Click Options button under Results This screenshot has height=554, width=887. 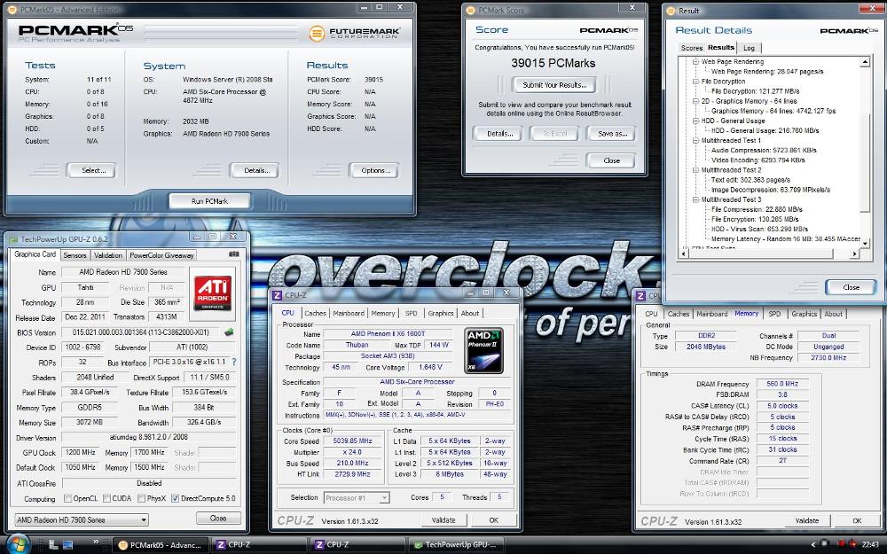pyautogui.click(x=375, y=170)
